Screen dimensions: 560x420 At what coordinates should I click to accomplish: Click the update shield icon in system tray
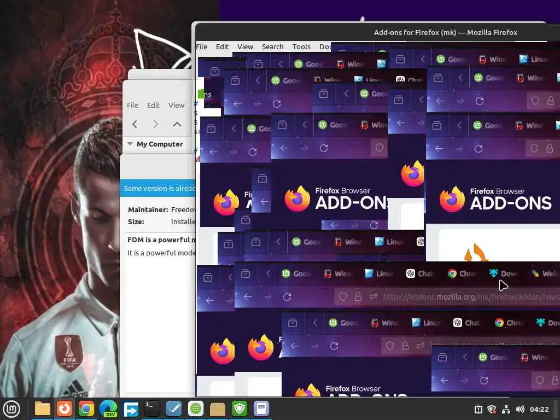click(492, 409)
